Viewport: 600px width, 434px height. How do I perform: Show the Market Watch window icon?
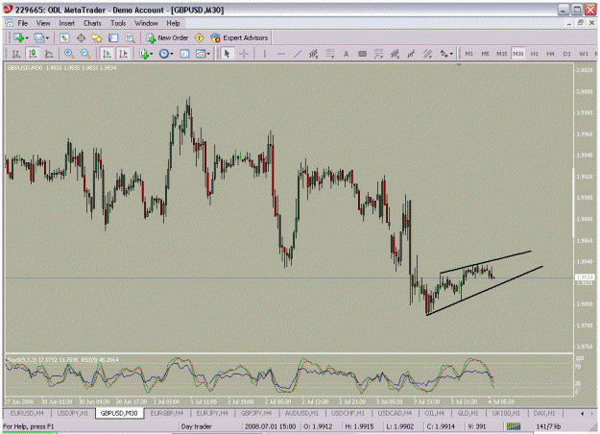64,37
